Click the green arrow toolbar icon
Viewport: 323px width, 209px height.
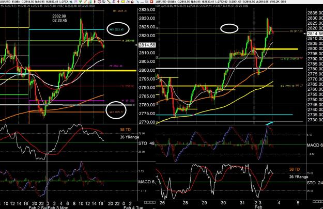click(80, 2)
